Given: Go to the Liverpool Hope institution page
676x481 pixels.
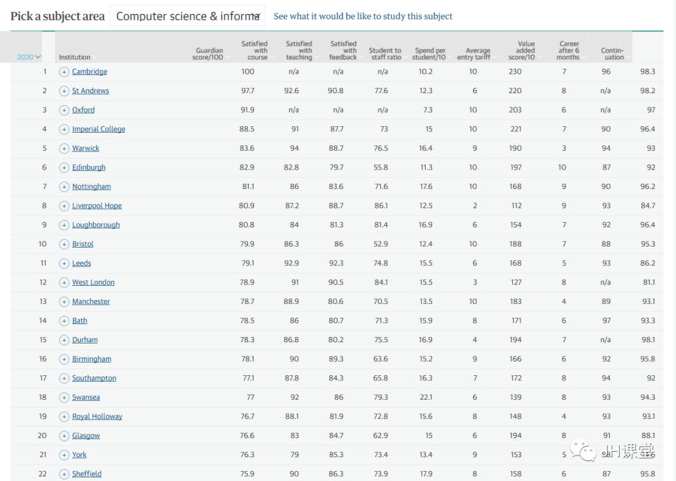Looking at the screenshot, I should click(97, 206).
